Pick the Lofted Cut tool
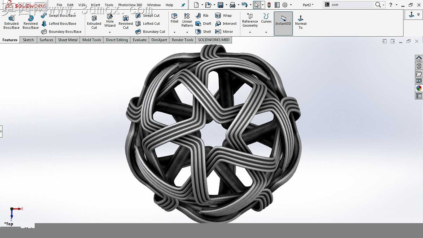This screenshot has height=238, width=423. click(148, 24)
